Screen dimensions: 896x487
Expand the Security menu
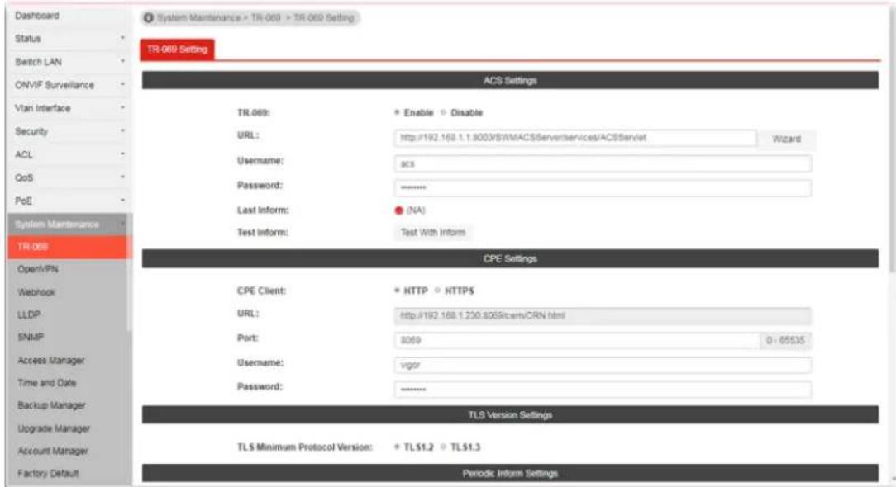click(69, 131)
